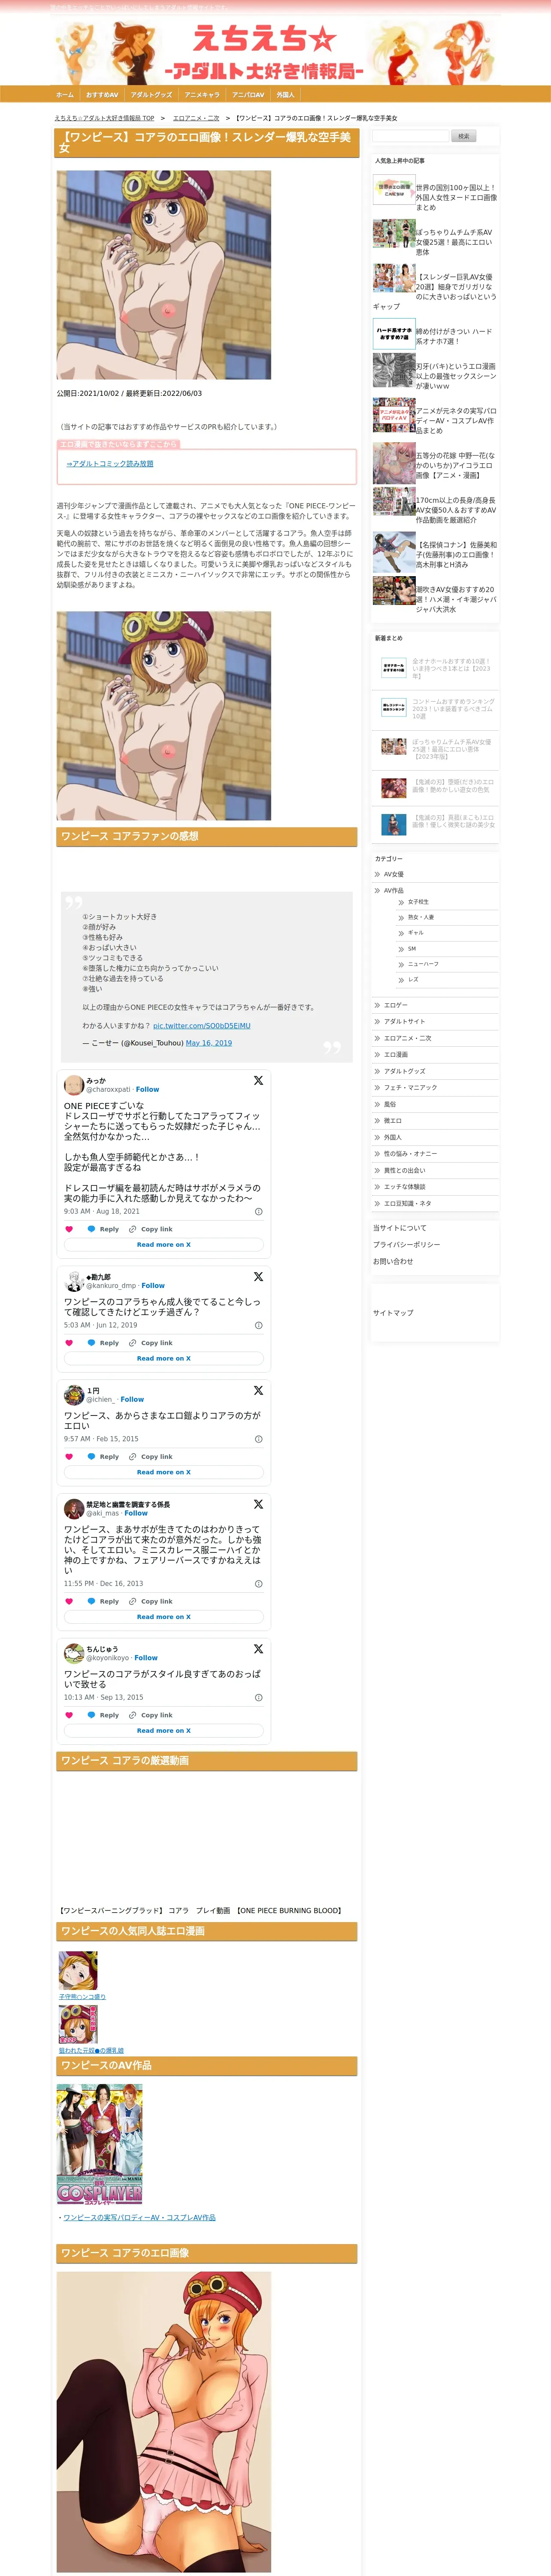Open X logo on 勘九郎's tweet
Screen dimensions: 551x2576
pos(258,1277)
